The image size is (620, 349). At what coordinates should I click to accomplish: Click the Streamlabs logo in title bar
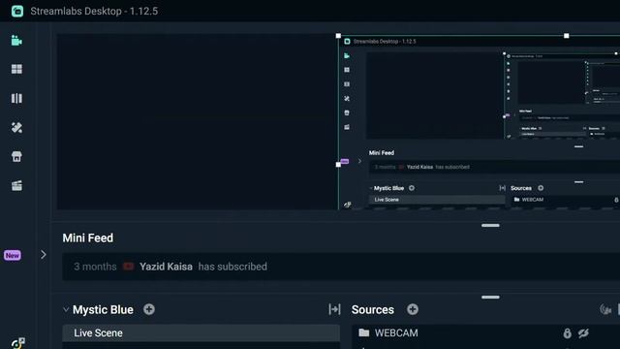(x=17, y=11)
